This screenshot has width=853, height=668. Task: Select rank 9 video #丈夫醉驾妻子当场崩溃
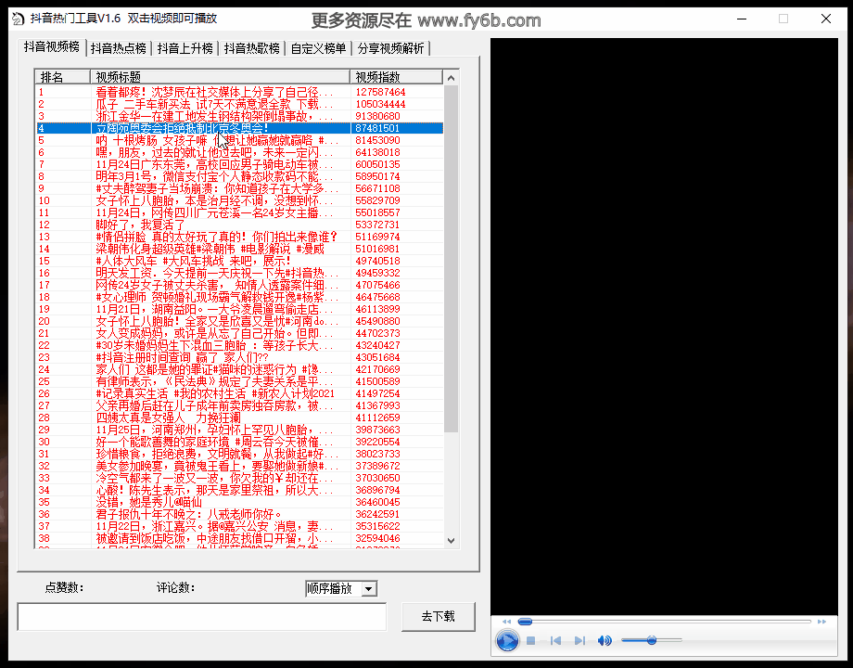click(x=240, y=188)
